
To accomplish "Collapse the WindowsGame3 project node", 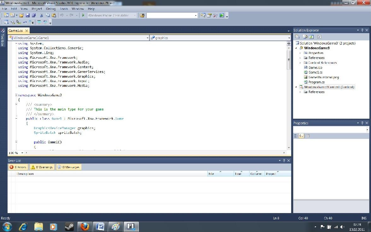I will click(x=296, y=48).
